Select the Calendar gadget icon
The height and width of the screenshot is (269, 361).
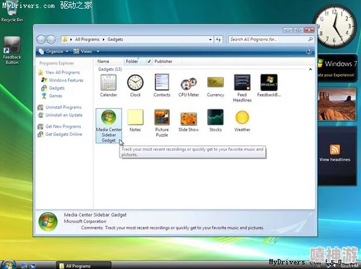[x=108, y=83]
